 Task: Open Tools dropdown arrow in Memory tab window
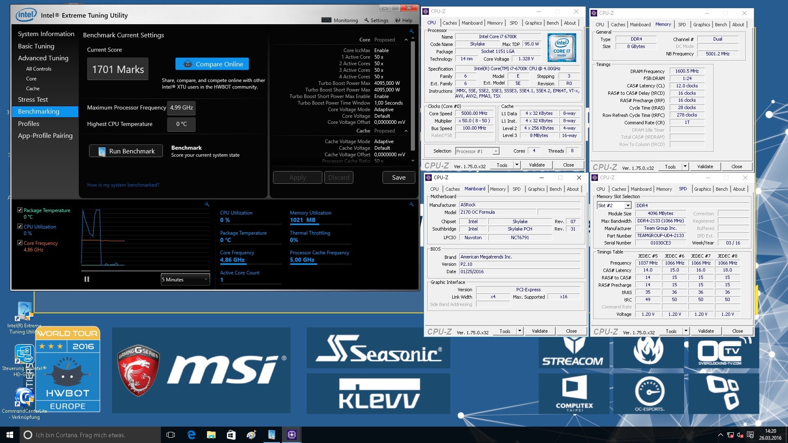[x=685, y=167]
